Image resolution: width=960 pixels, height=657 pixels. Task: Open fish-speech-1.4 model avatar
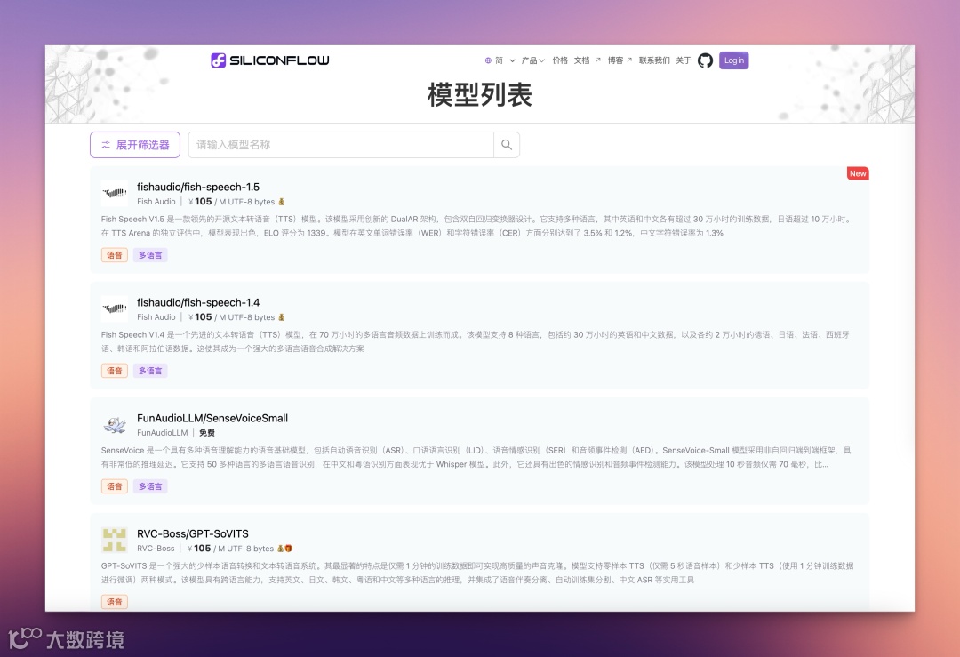click(x=115, y=309)
